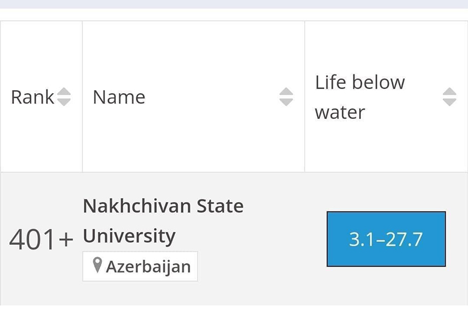Select the Azerbaijan location tag

140,266
